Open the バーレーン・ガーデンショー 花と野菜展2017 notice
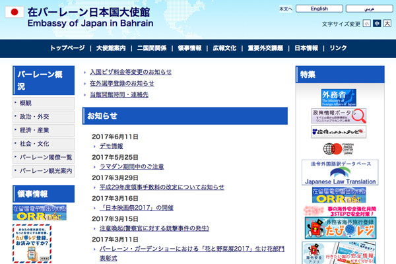 (x=192, y=253)
